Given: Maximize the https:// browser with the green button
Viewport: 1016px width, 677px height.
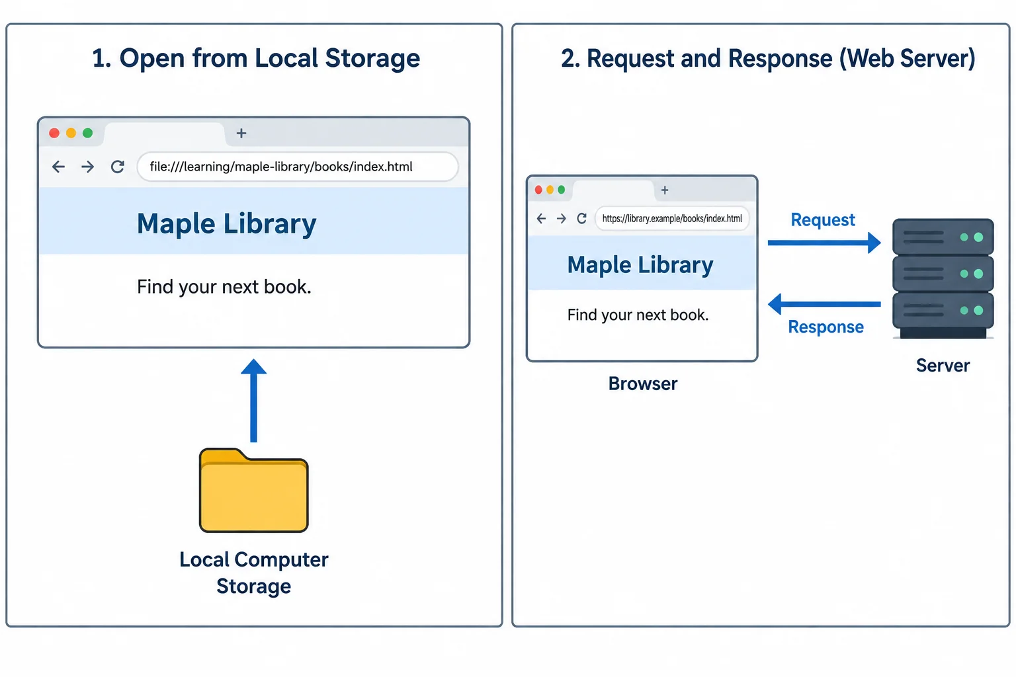Looking at the screenshot, I should click(562, 190).
